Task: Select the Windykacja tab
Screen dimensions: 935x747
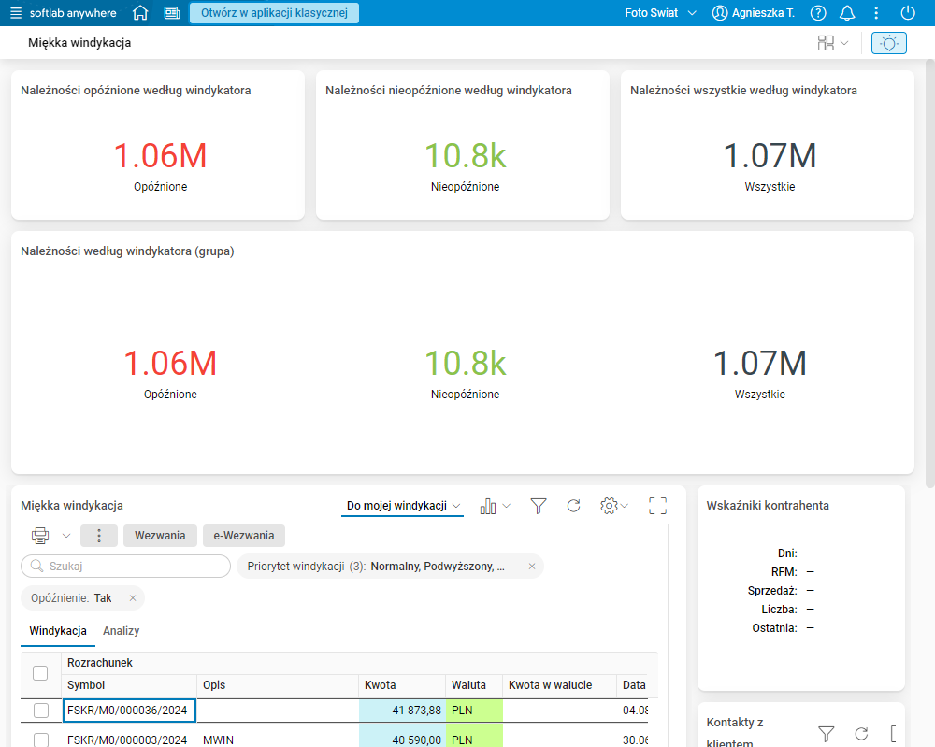Action: click(58, 631)
